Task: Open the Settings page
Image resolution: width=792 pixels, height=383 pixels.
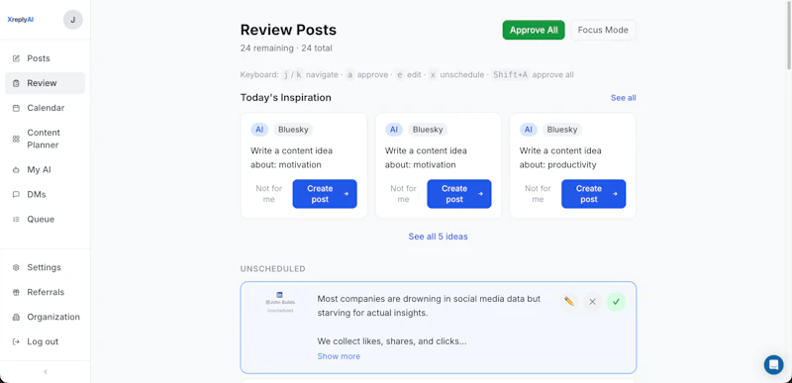Action: [x=45, y=267]
